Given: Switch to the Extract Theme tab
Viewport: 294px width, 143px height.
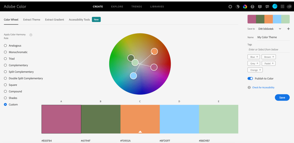Looking at the screenshot, I should point(32,19).
